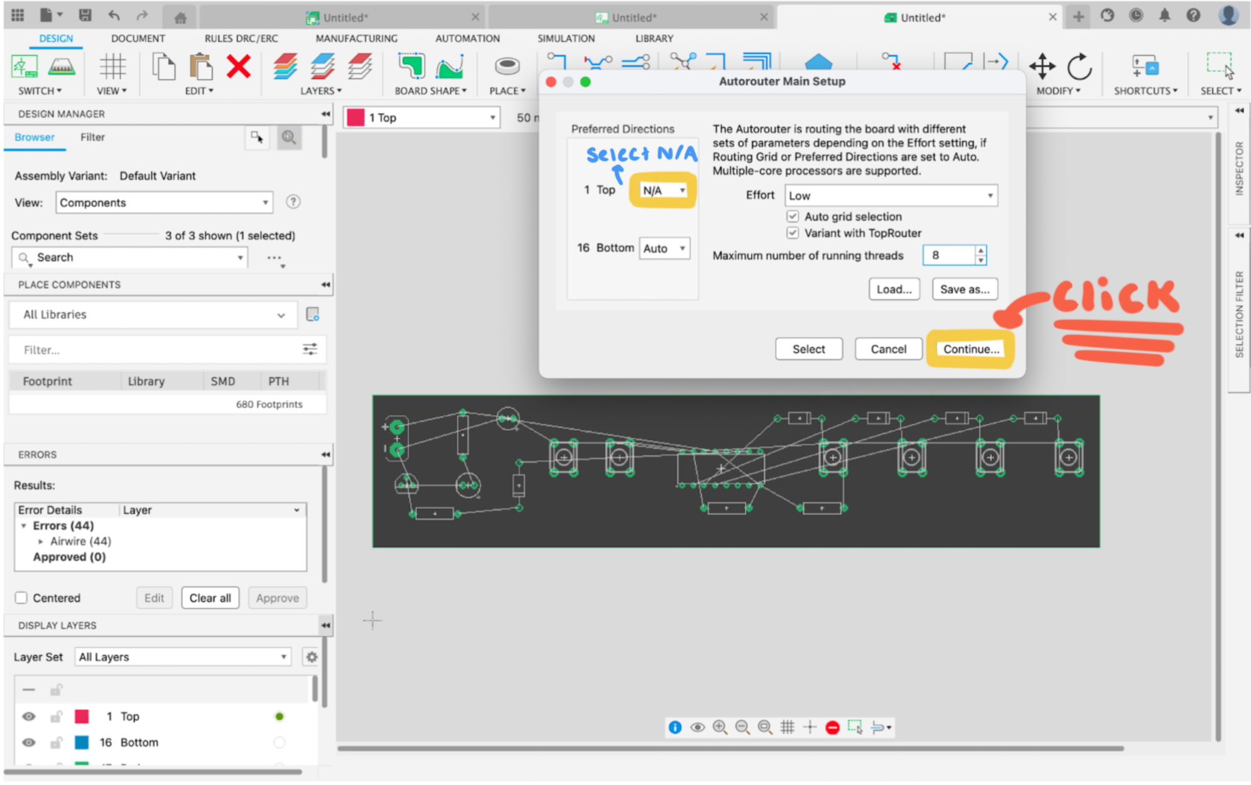The image size is (1251, 785).
Task: Click the red X delete icon
Action: (x=239, y=67)
